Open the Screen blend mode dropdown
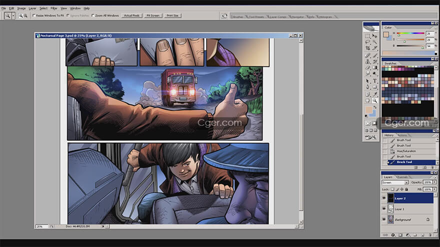440x247 pixels. point(395,183)
